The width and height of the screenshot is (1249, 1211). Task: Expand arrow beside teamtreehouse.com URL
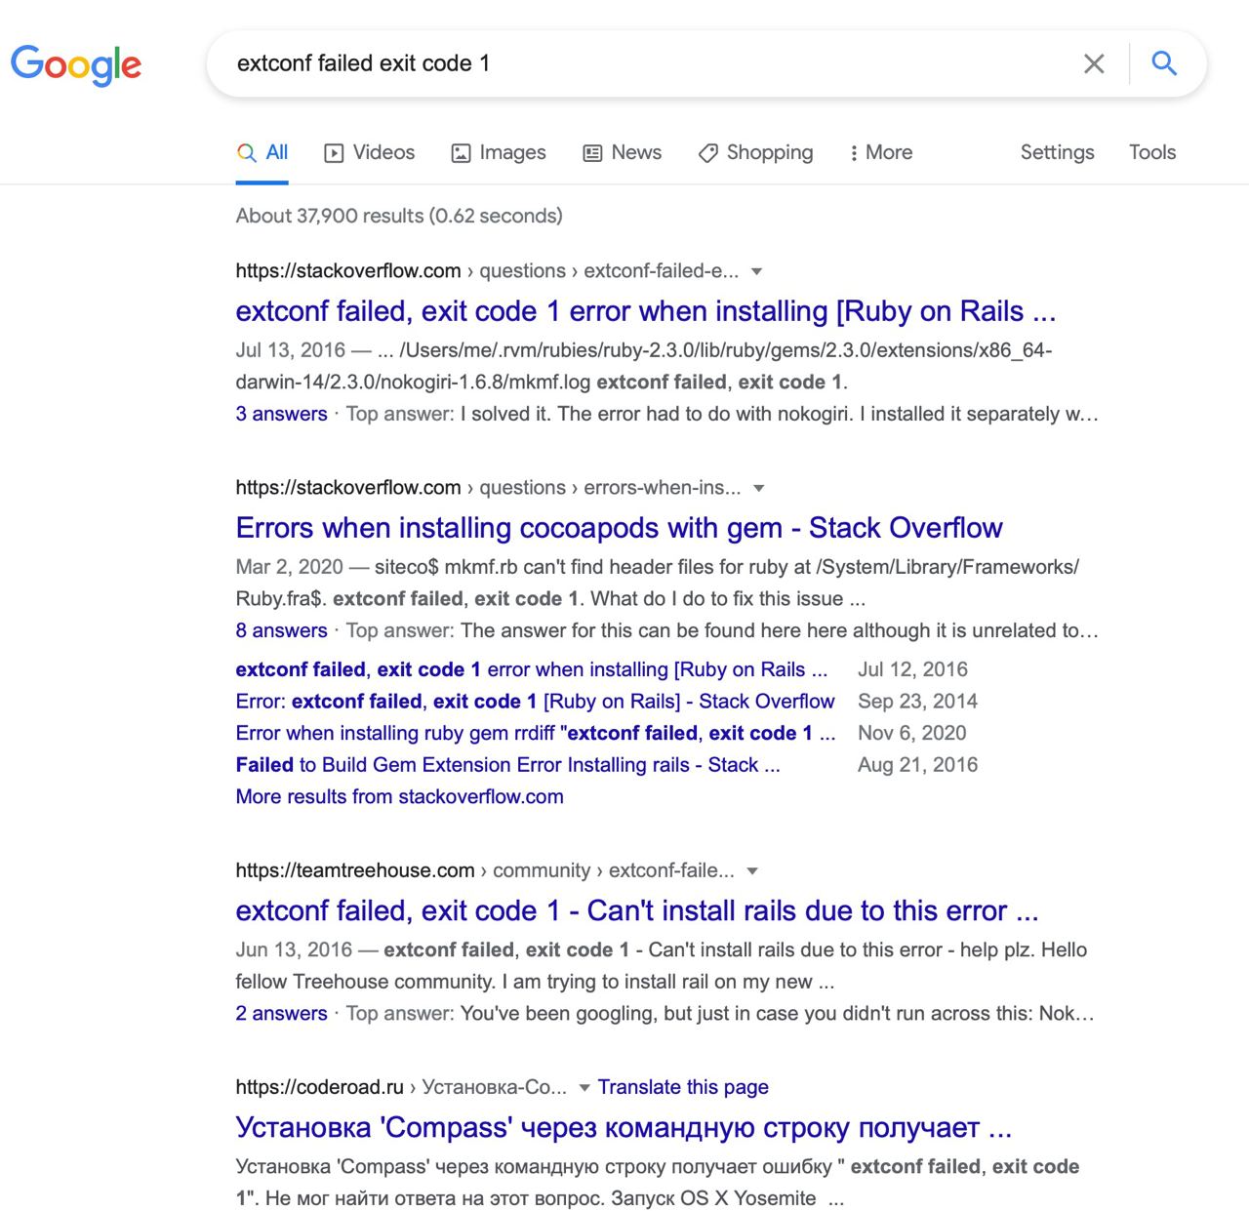pos(752,870)
